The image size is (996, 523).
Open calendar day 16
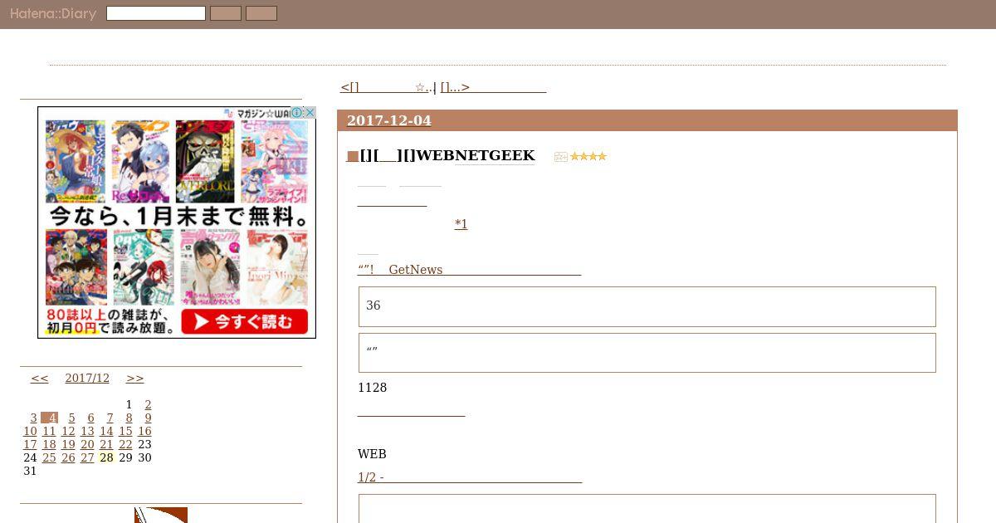click(x=144, y=431)
